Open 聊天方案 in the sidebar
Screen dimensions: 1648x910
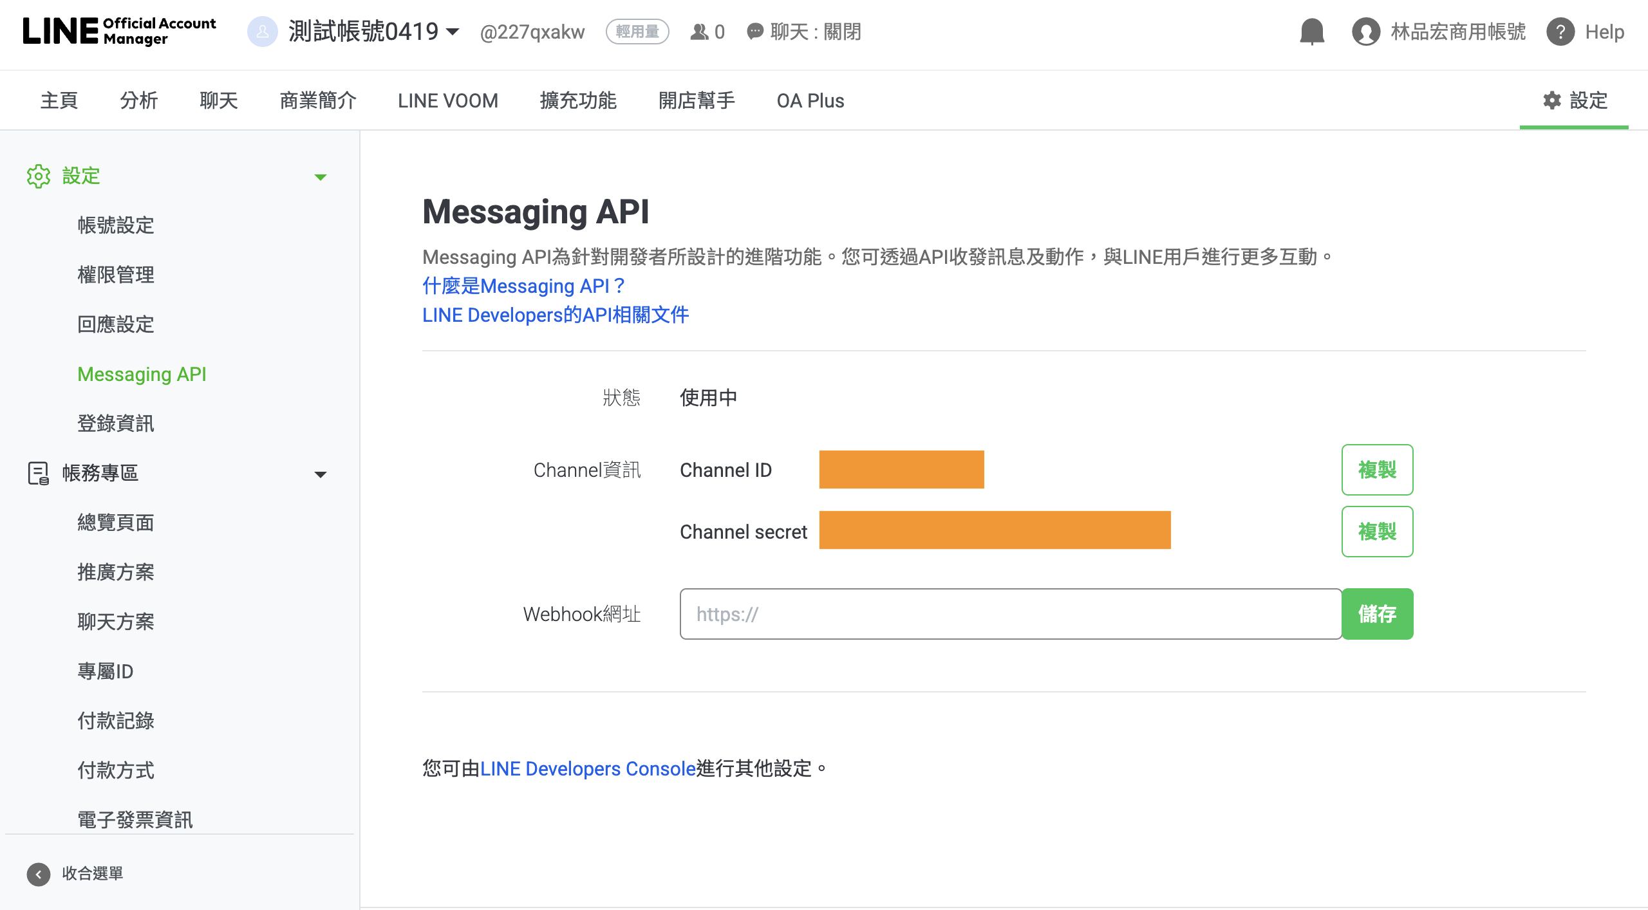[116, 622]
